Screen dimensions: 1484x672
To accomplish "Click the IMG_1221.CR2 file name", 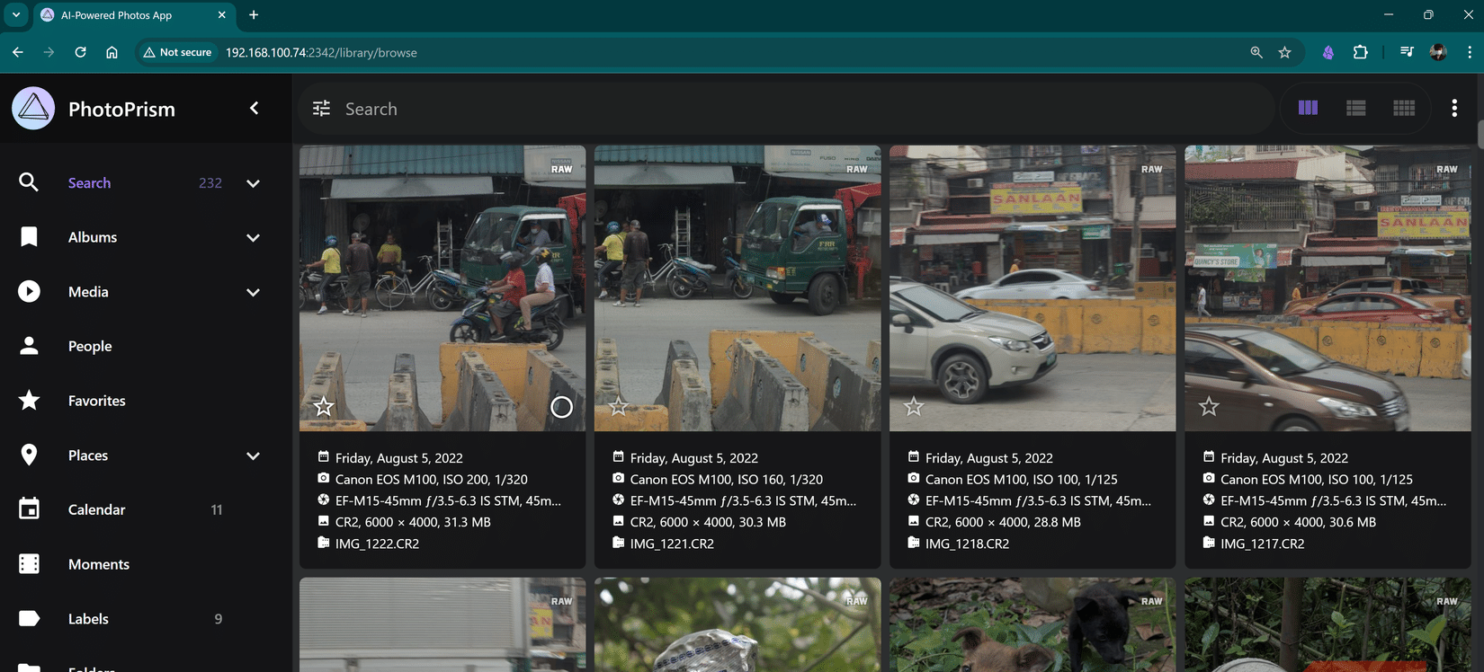I will click(672, 544).
